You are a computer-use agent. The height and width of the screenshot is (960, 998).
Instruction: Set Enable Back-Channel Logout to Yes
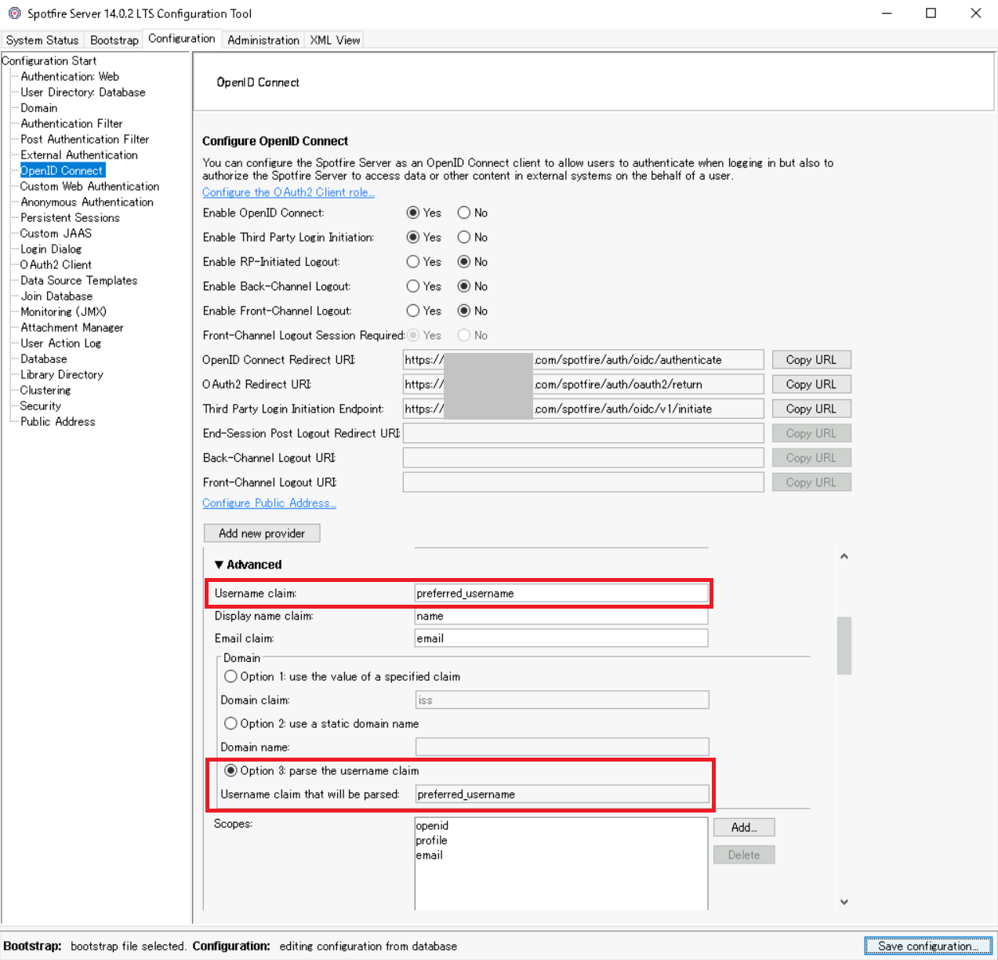coord(413,286)
